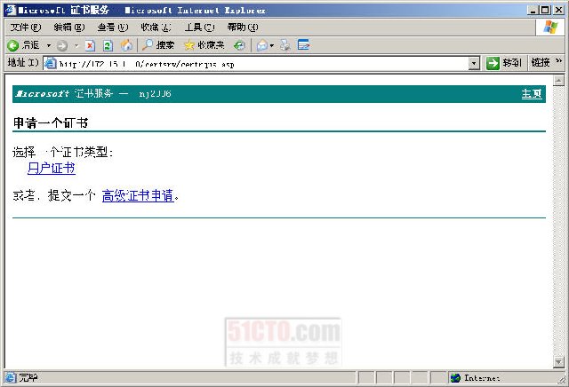Screen dimensions: 569x387
Task: Click the Back (后退) navigation button
Action: tap(24, 45)
